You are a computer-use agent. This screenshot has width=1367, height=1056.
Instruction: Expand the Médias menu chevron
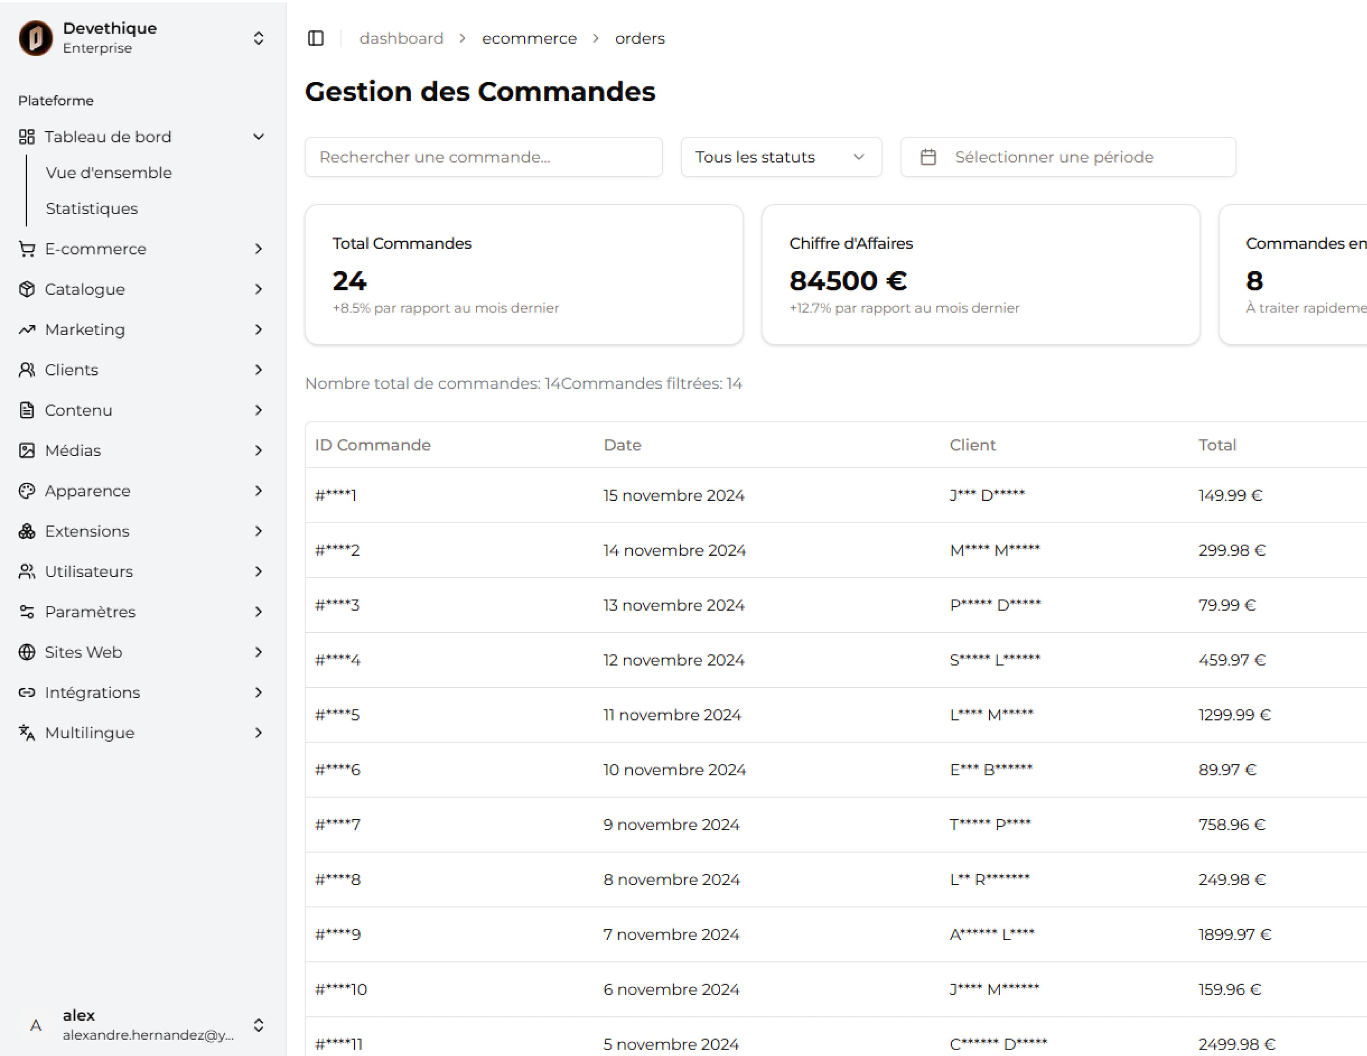tap(258, 451)
